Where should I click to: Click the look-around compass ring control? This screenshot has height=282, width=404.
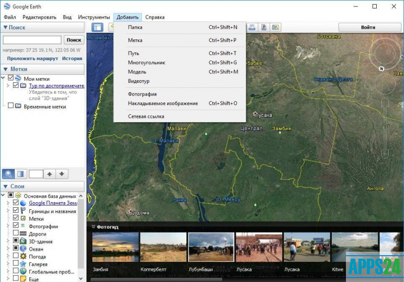point(385,54)
